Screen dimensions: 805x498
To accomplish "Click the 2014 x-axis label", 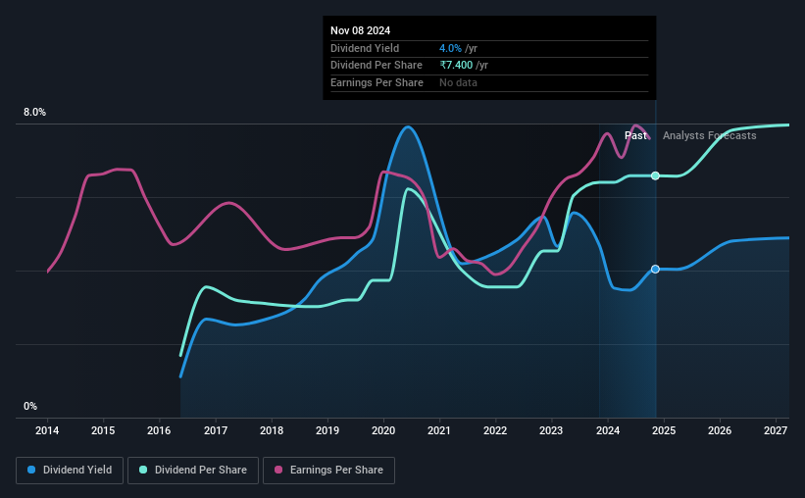I will [47, 430].
